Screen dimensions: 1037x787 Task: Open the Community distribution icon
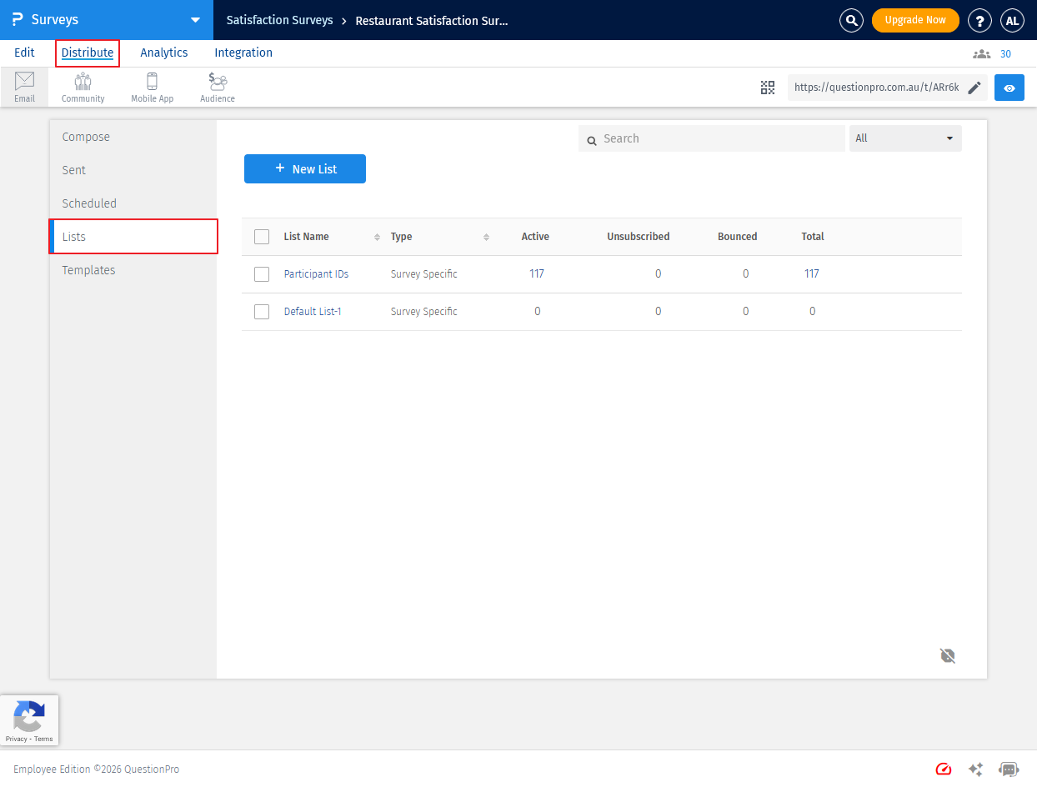coord(83,87)
